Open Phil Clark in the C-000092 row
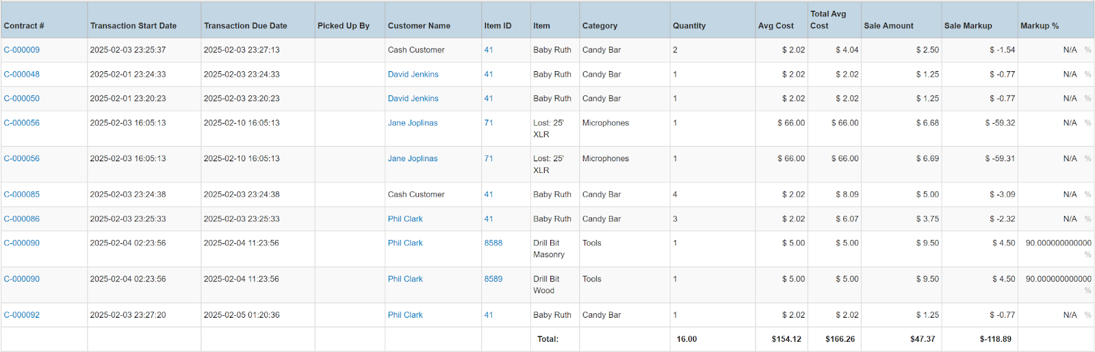 (x=405, y=315)
